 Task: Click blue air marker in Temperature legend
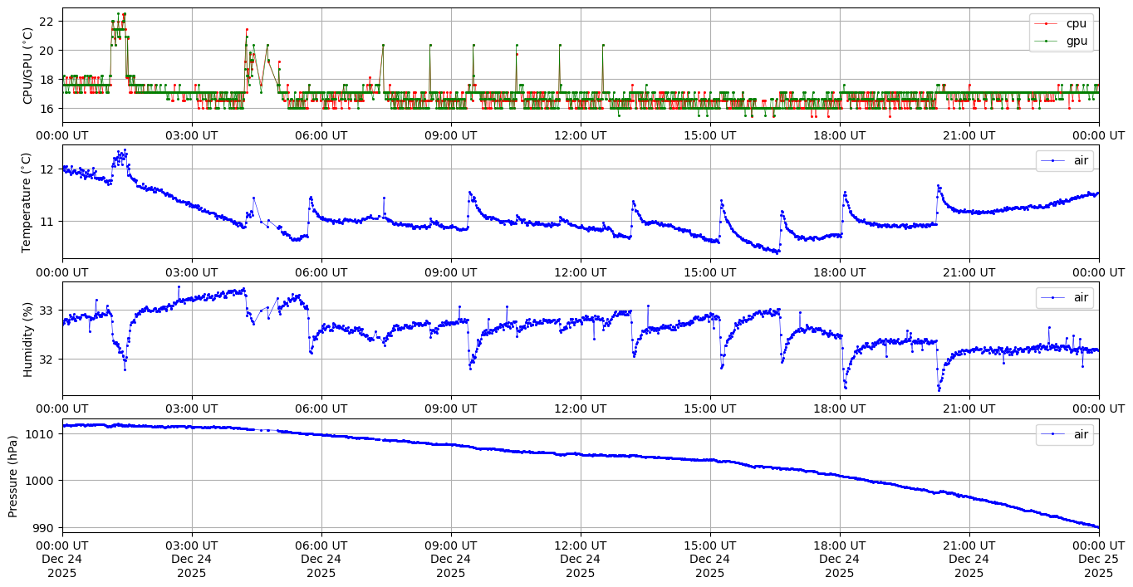click(x=1054, y=160)
